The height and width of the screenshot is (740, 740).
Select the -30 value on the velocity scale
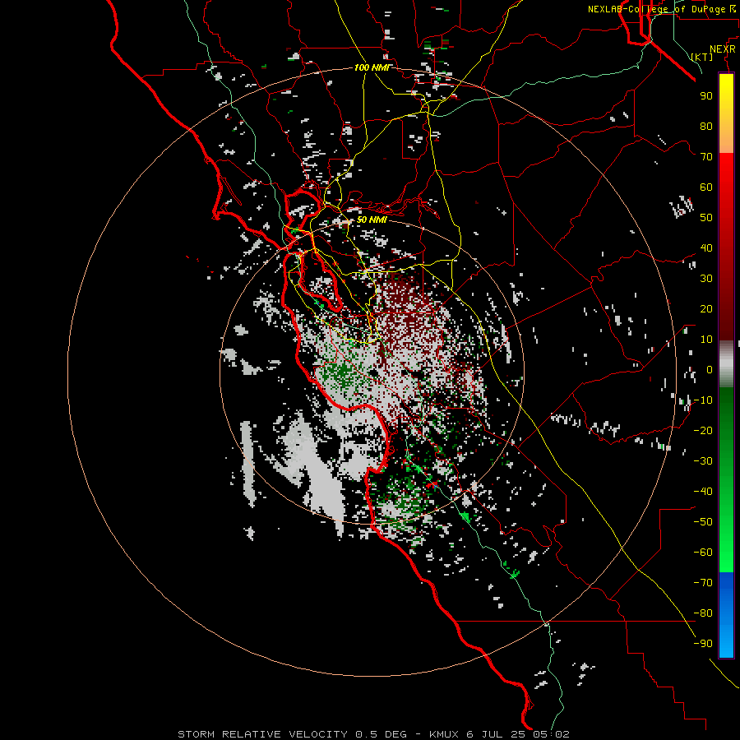703,461
